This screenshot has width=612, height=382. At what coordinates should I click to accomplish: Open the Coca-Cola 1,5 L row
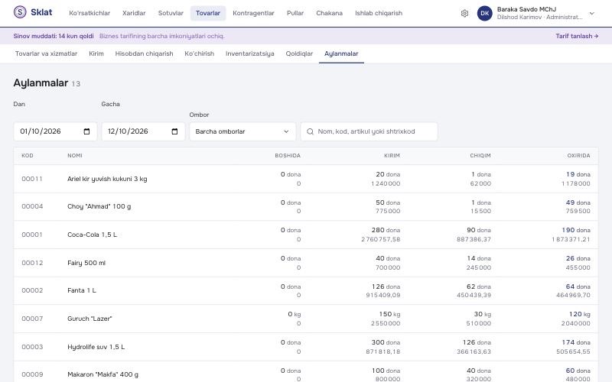(x=305, y=235)
